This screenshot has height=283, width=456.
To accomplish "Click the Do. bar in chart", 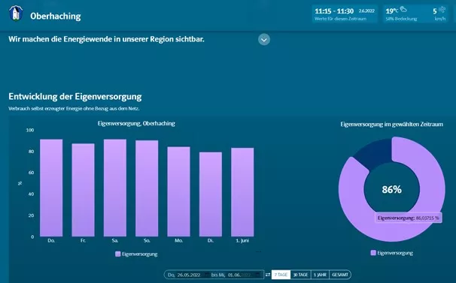I will (x=51, y=188).
